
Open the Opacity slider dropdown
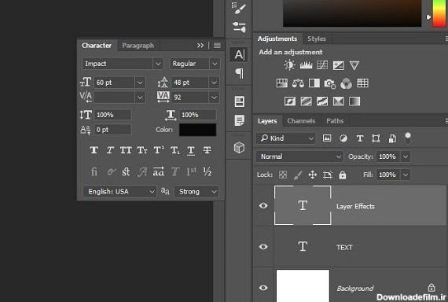pyautogui.click(x=406, y=157)
